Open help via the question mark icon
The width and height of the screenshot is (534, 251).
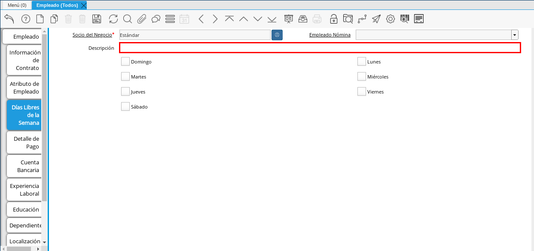point(26,19)
